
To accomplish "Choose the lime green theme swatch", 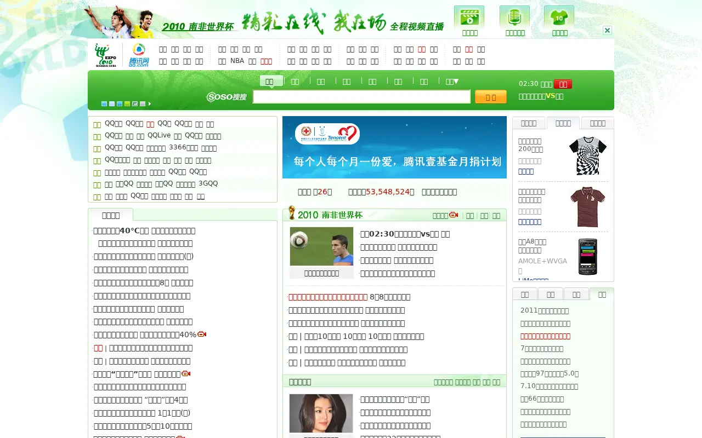I will point(127,103).
